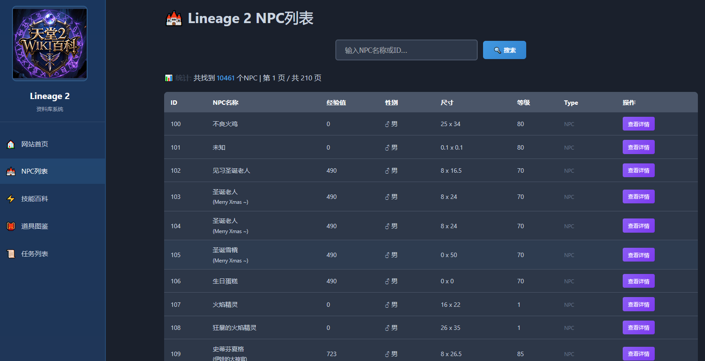Click the castle icon beside NPC列表
The image size is (705, 361).
[x=11, y=171]
